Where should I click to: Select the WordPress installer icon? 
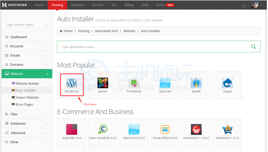(x=71, y=83)
